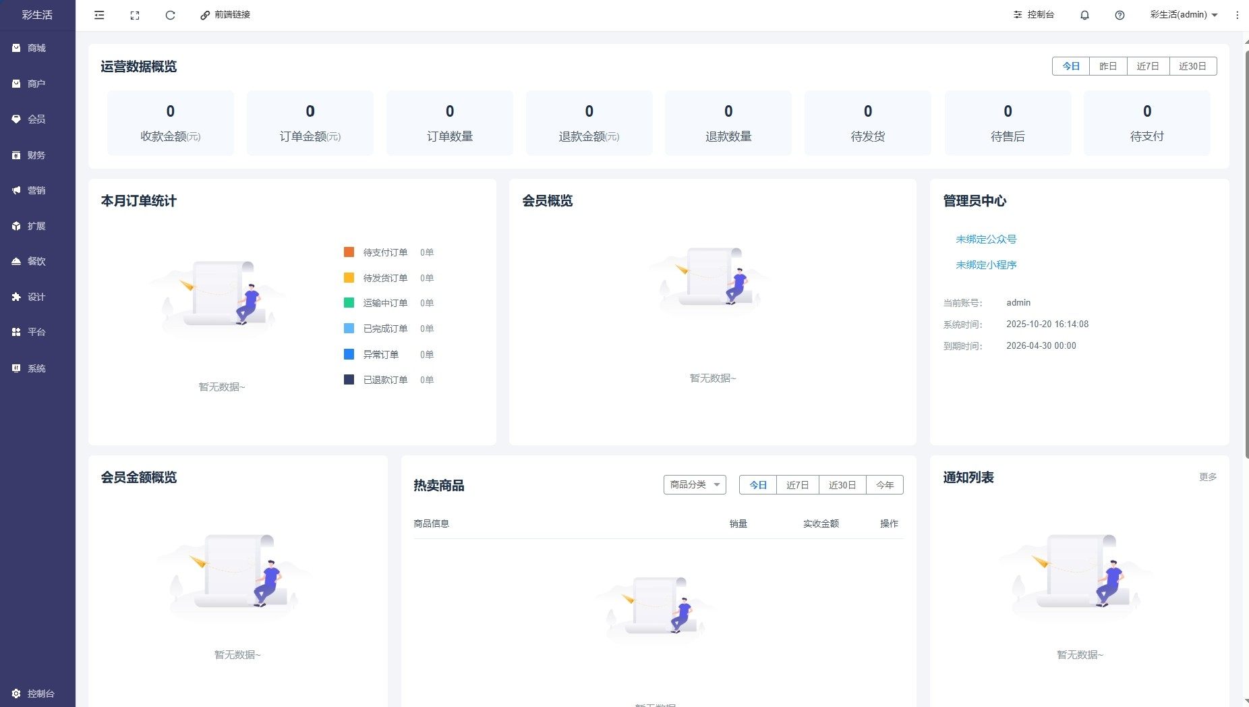Click the 收款金额 stat card

coord(171,123)
